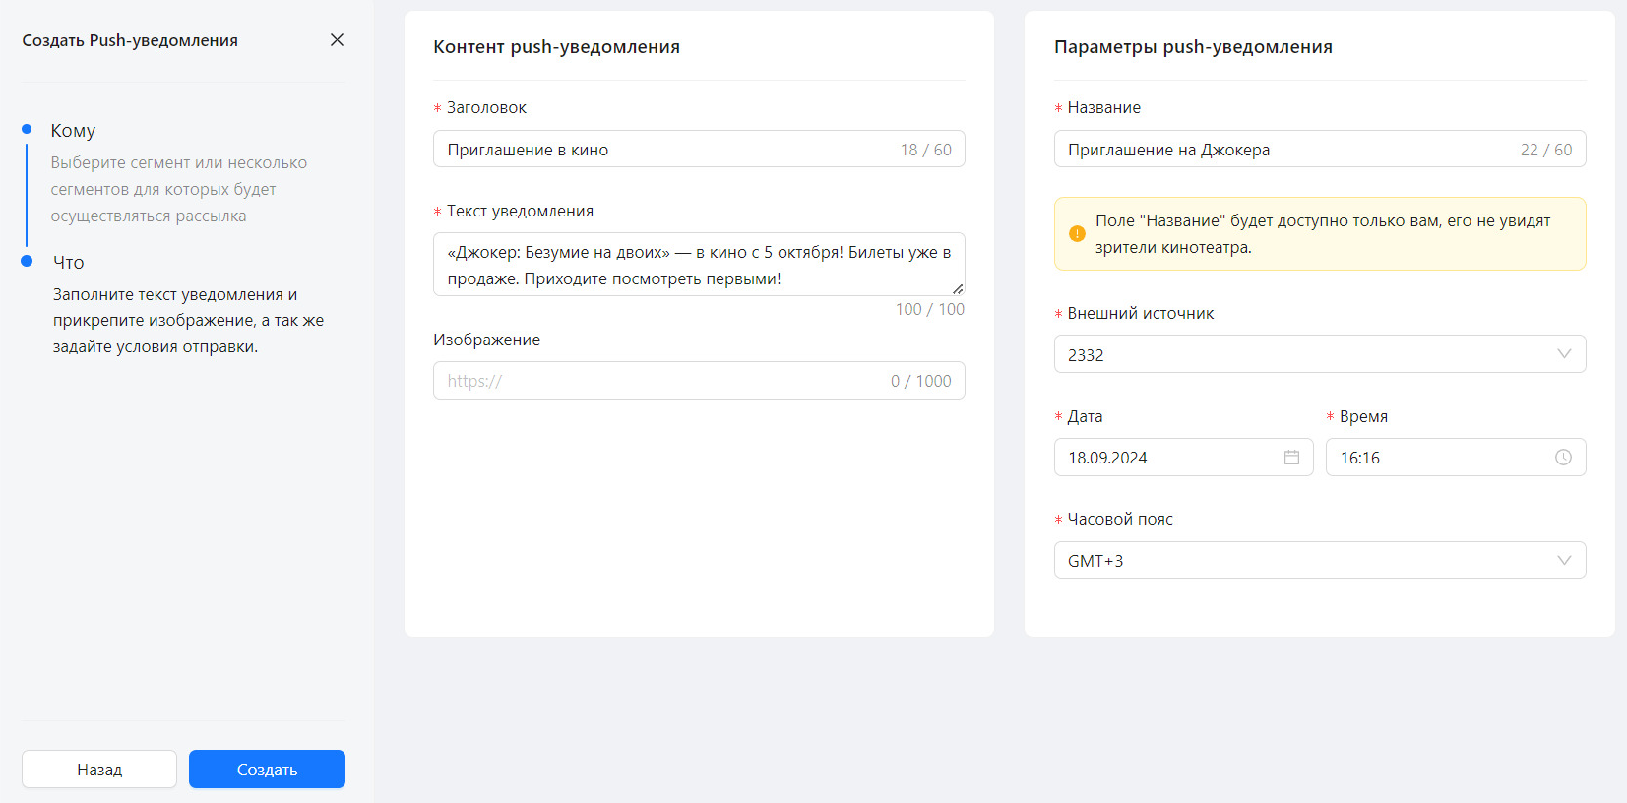Screen dimensions: 1627x803
Task: Click the Внешний источник label
Action: [x=1141, y=313]
